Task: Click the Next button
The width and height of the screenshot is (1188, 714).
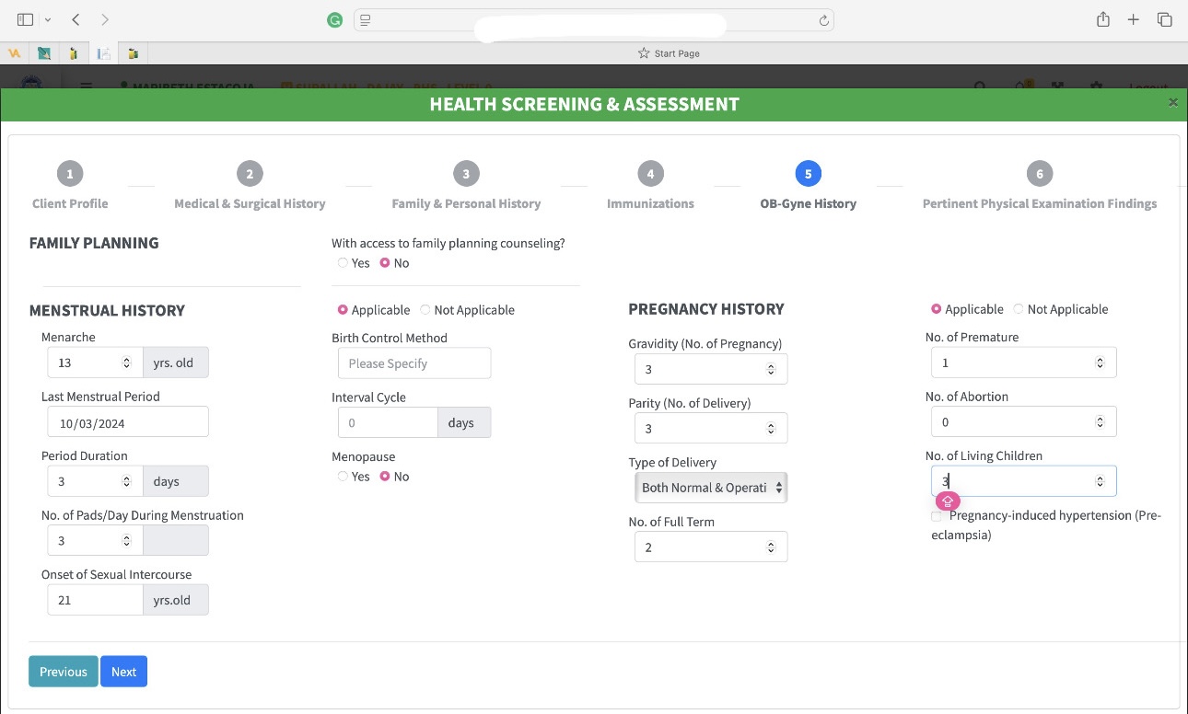Action: pyautogui.click(x=123, y=672)
